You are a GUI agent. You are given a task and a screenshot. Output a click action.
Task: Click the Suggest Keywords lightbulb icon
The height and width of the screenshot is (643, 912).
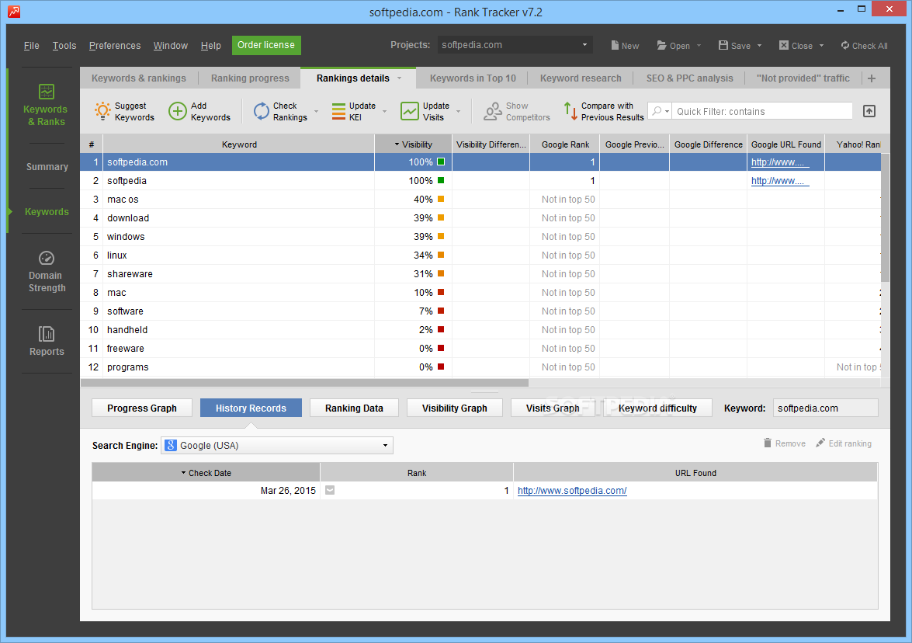(102, 111)
